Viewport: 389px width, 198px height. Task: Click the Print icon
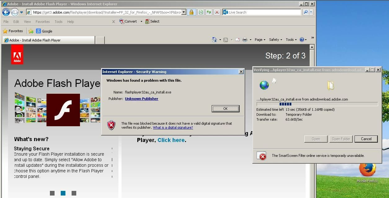(x=245, y=40)
